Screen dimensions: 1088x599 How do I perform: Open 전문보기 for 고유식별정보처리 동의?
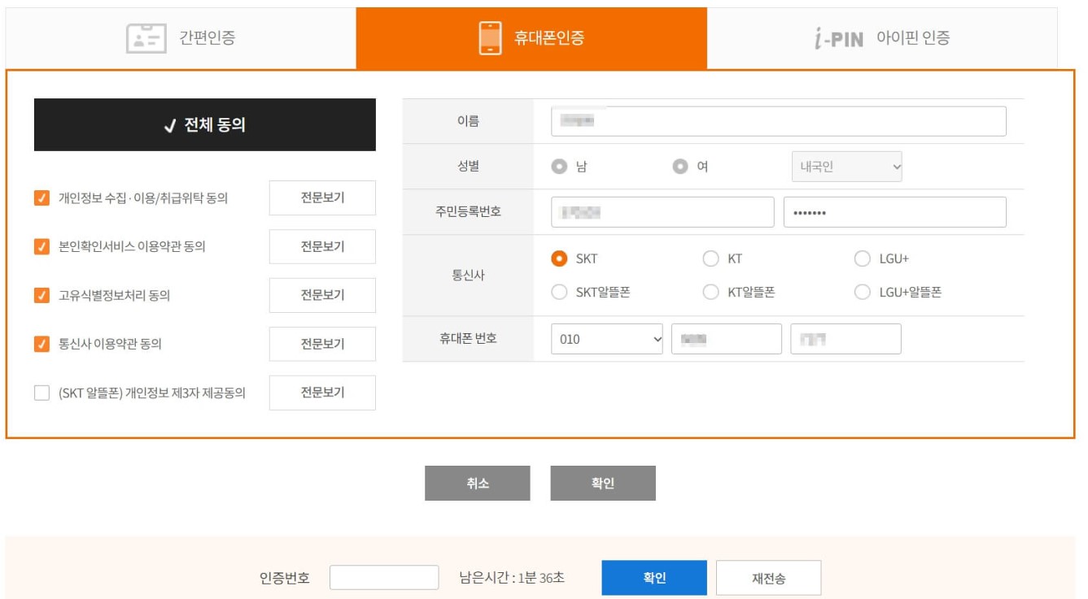322,295
